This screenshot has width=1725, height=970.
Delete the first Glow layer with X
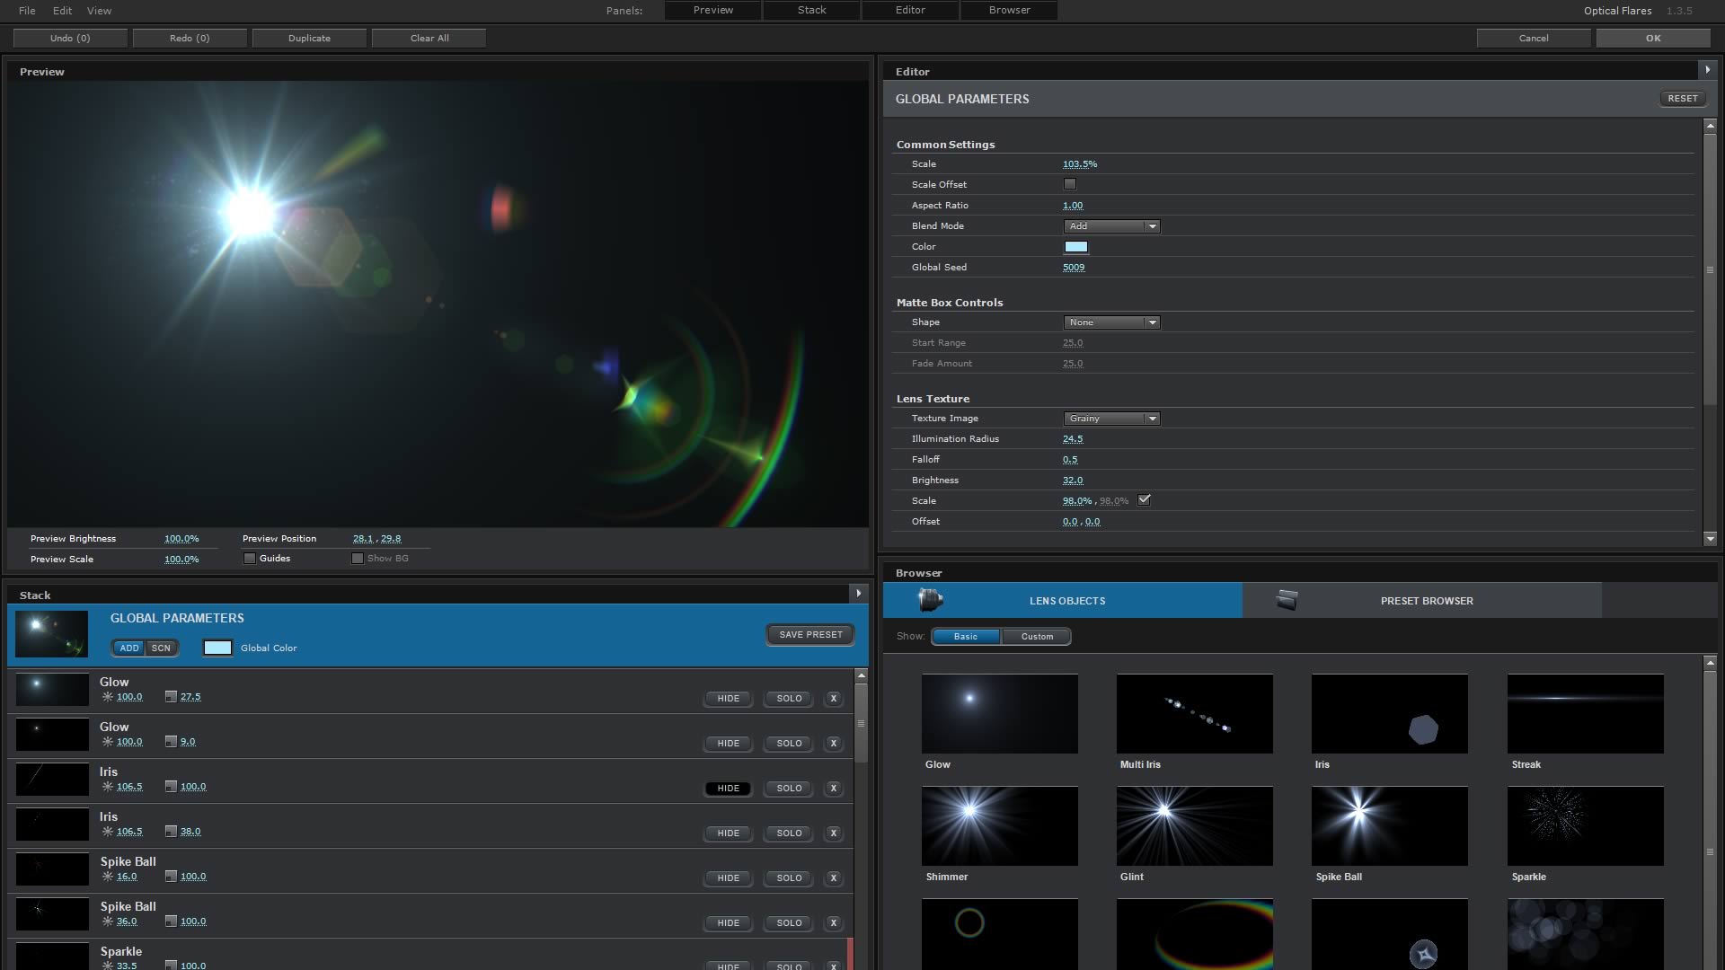833,699
